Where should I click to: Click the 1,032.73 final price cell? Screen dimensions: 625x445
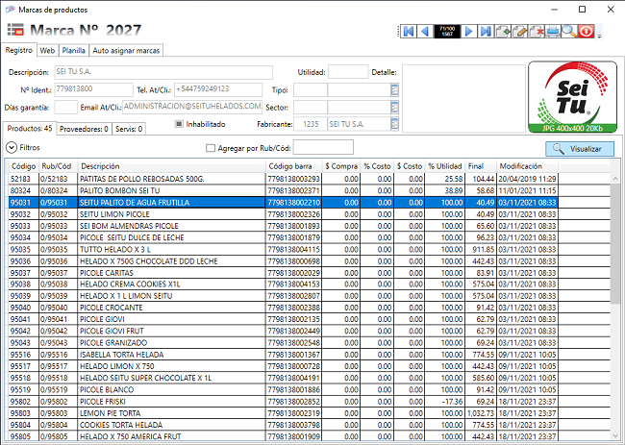[481, 413]
